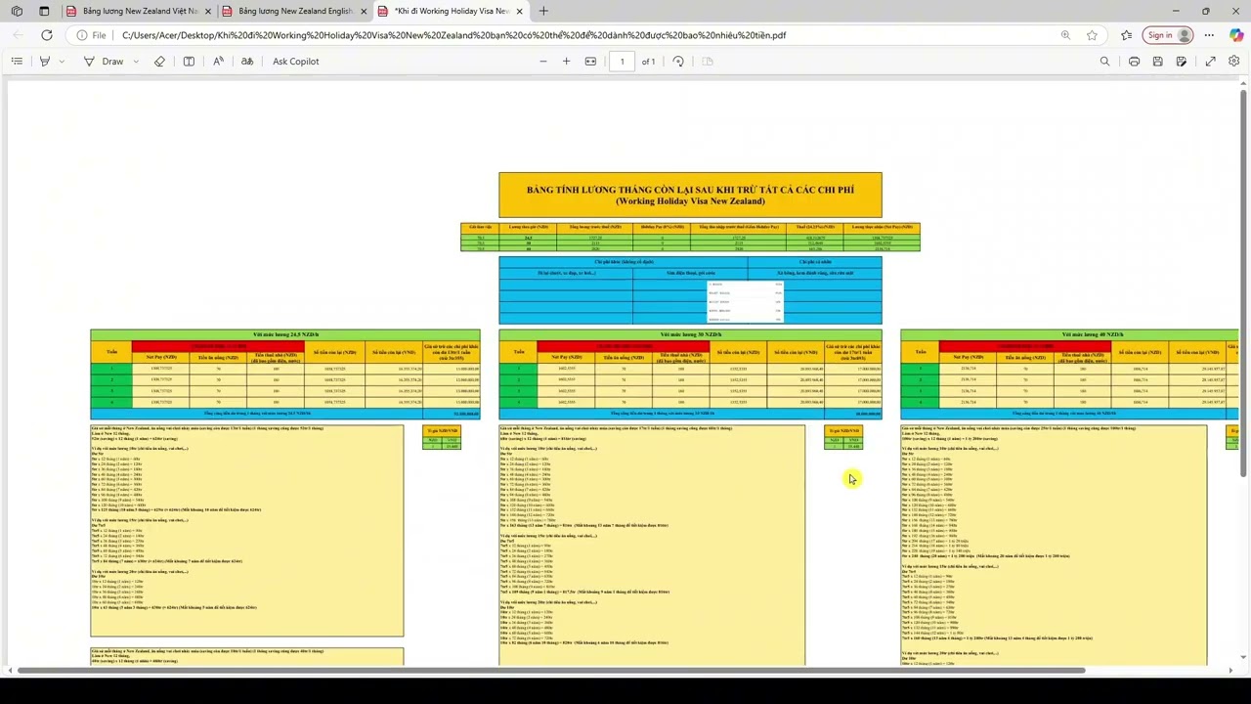Click the Với mức lương 30 NZD/h header
Screen dimensions: 1251x704
tap(690, 334)
